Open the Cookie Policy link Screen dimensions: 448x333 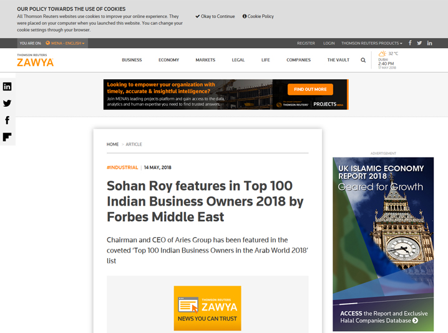[x=258, y=16]
